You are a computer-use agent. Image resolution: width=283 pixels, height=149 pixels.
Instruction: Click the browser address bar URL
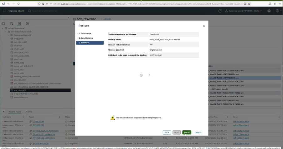coord(148,4)
